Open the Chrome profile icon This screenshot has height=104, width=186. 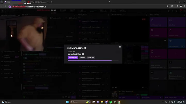(x=181, y=6)
